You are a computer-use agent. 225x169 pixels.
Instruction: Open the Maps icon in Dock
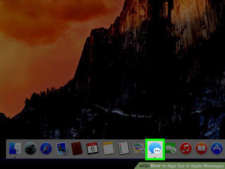pyautogui.click(x=139, y=148)
